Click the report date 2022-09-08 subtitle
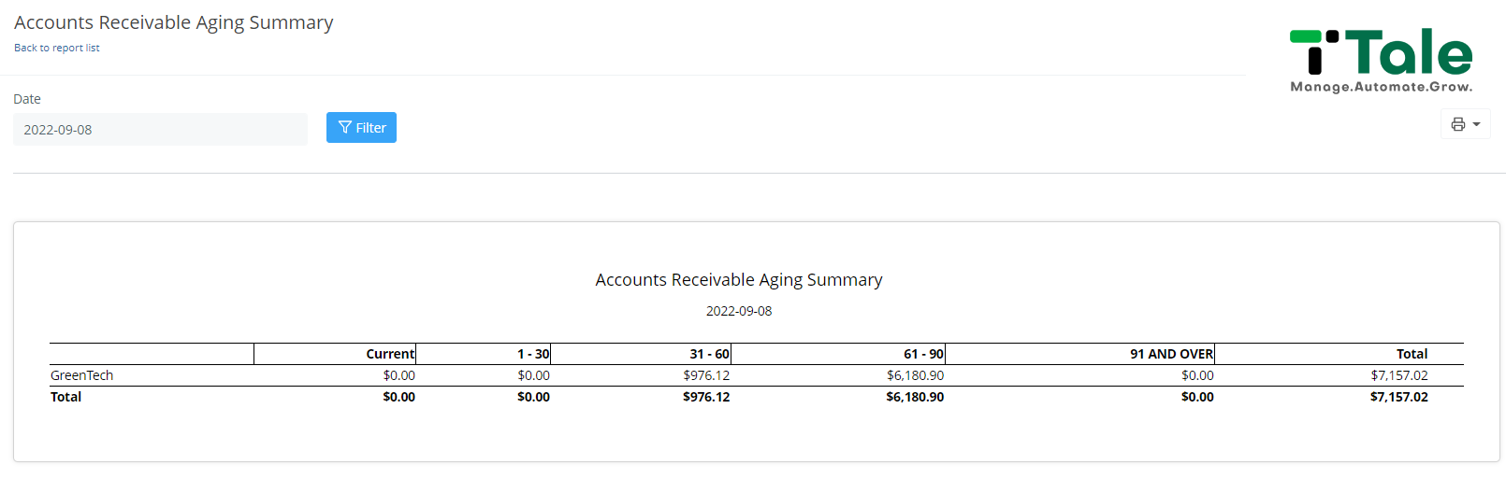 tap(739, 311)
